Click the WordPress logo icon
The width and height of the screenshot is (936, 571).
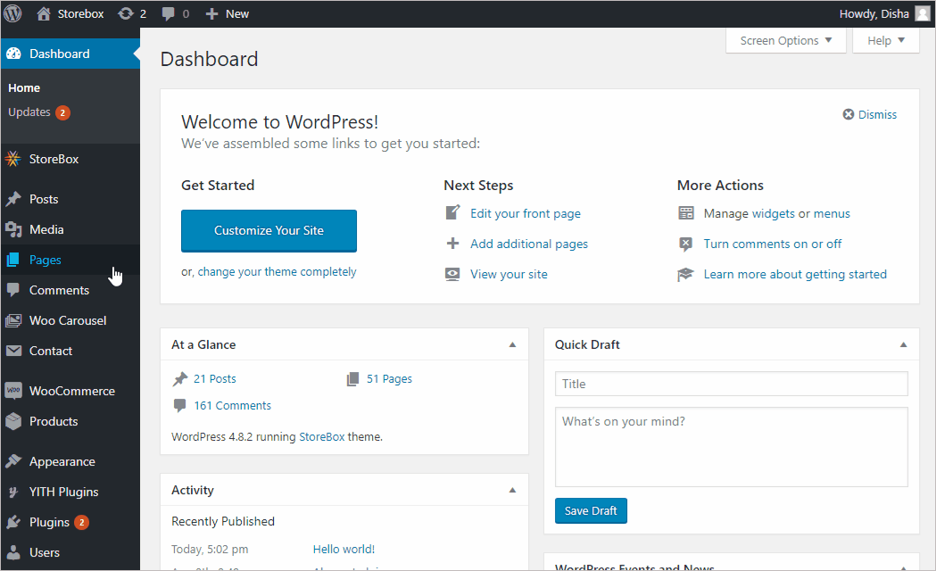click(x=12, y=13)
